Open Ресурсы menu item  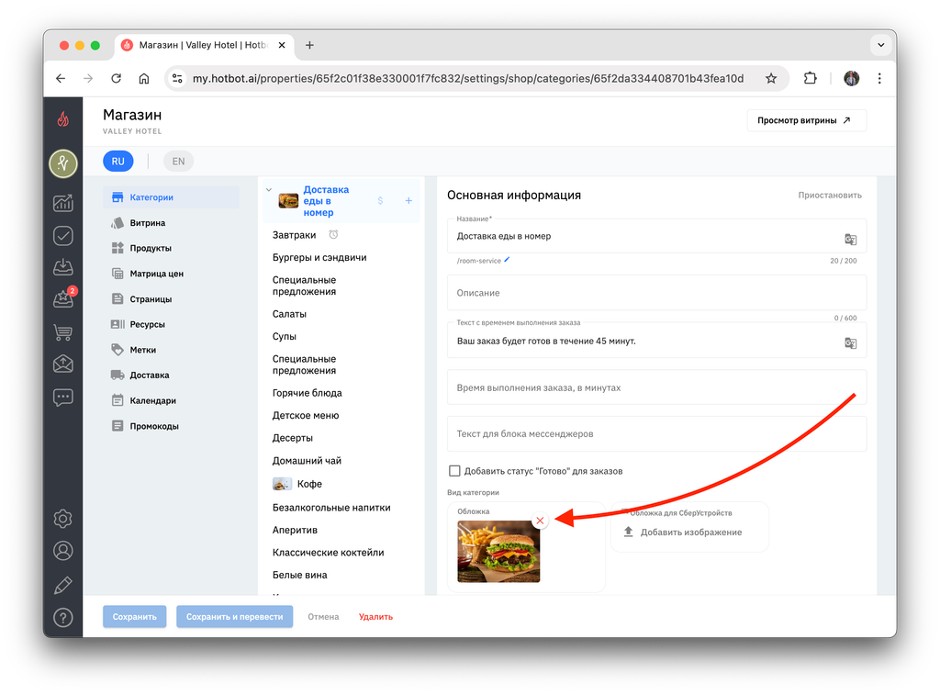[172, 324]
